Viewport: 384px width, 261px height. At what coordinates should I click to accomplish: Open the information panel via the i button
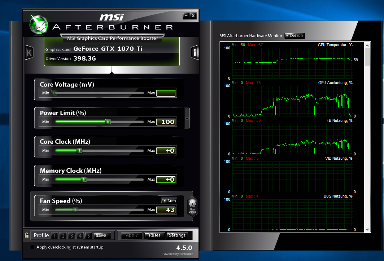tap(195, 52)
